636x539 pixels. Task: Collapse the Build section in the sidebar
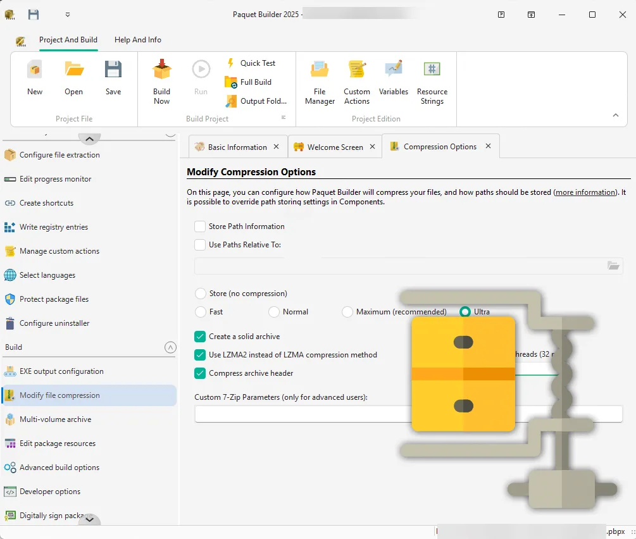coord(170,347)
